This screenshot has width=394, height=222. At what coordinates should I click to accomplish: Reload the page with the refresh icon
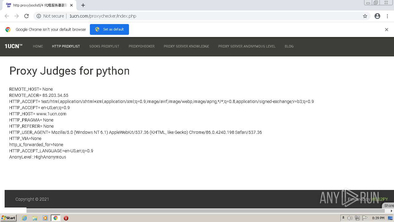click(26, 16)
